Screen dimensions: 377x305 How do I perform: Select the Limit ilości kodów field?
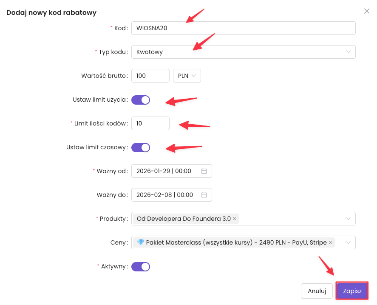click(x=150, y=123)
